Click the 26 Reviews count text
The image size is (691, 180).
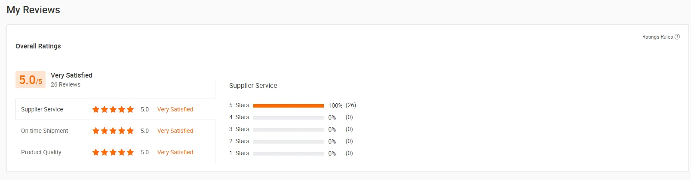point(65,84)
